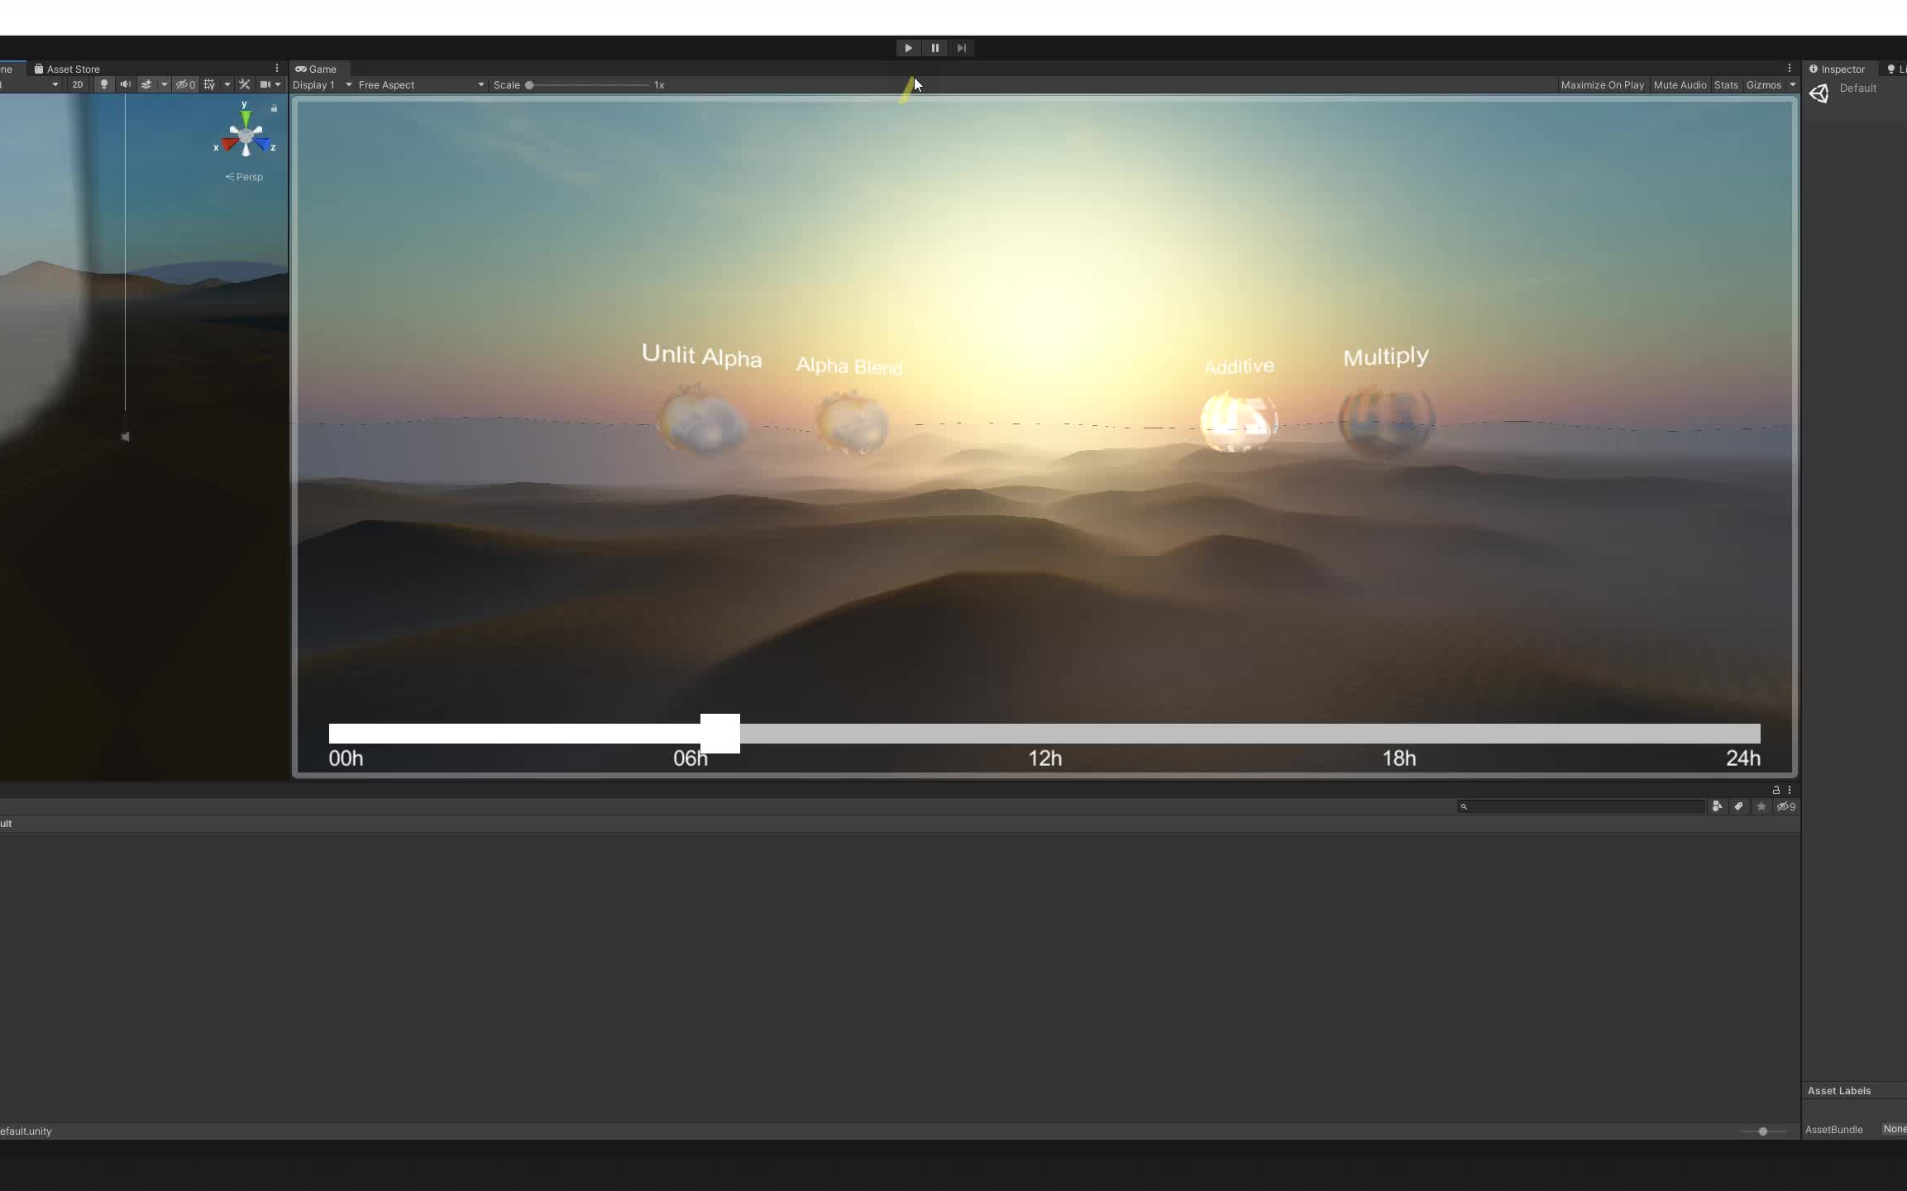
Task: Click the camera icon in Scene toolbar
Action: point(265,84)
